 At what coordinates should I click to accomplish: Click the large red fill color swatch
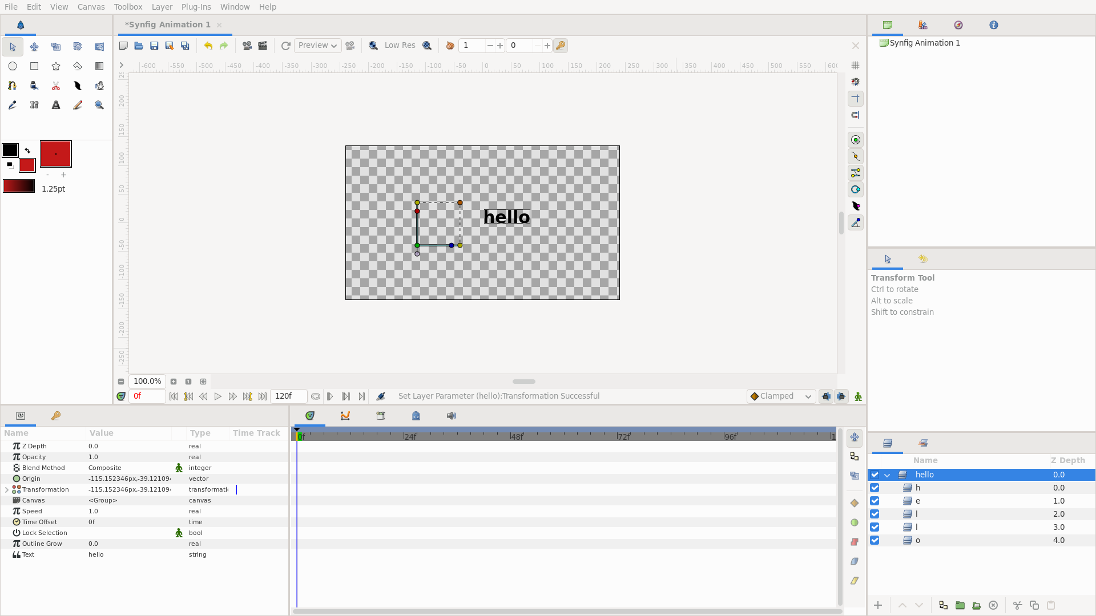click(x=55, y=154)
